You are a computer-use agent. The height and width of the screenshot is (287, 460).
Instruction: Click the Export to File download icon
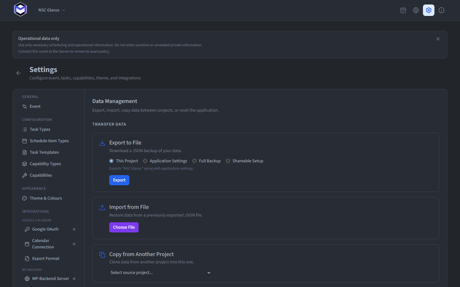[x=102, y=143]
